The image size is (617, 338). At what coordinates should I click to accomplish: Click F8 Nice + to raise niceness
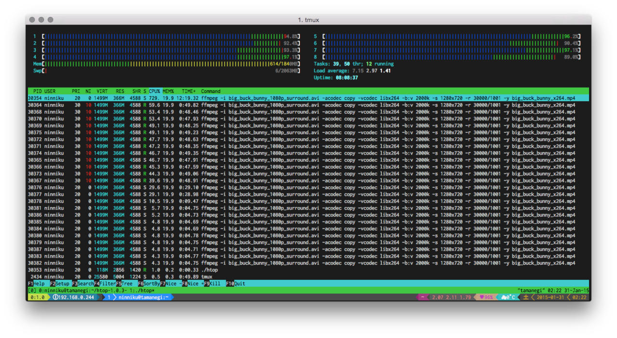coord(193,284)
